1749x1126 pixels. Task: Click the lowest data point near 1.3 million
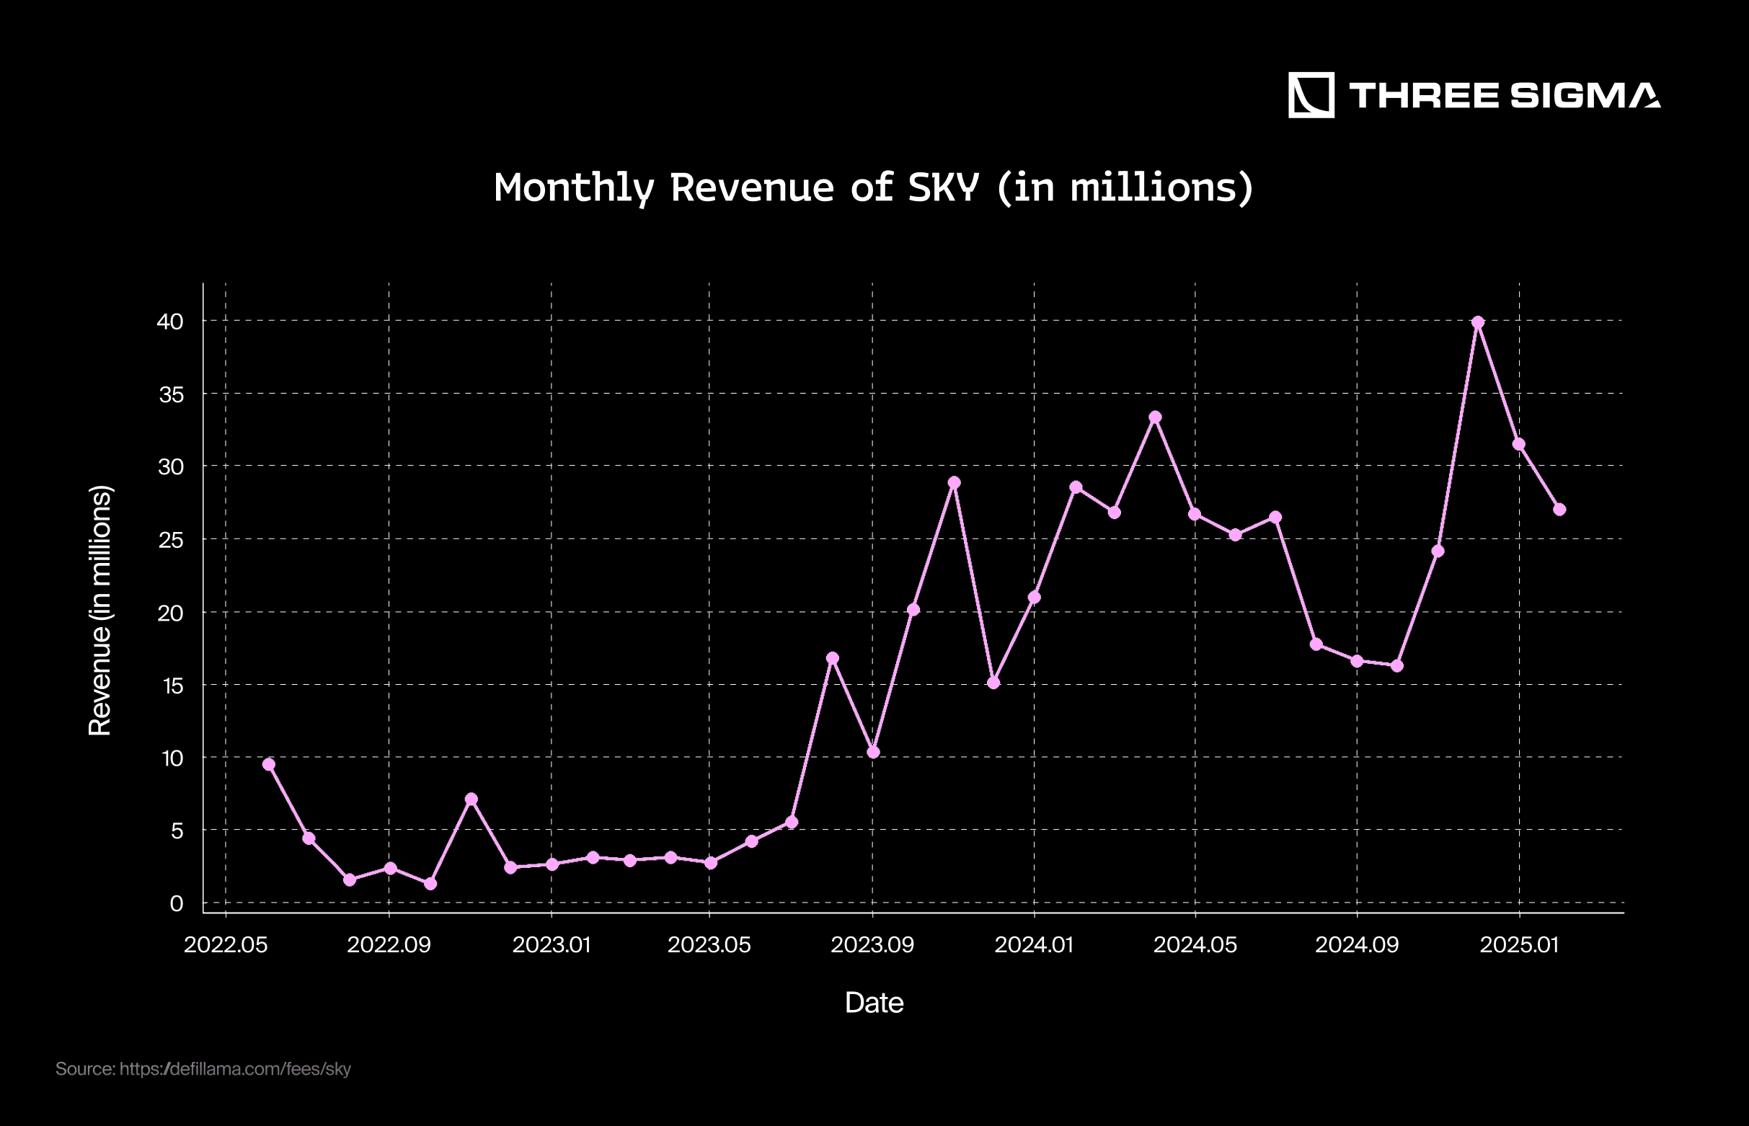(x=430, y=884)
